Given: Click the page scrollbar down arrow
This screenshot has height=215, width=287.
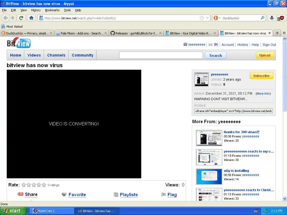Looking at the screenshot, I should coord(284,198).
